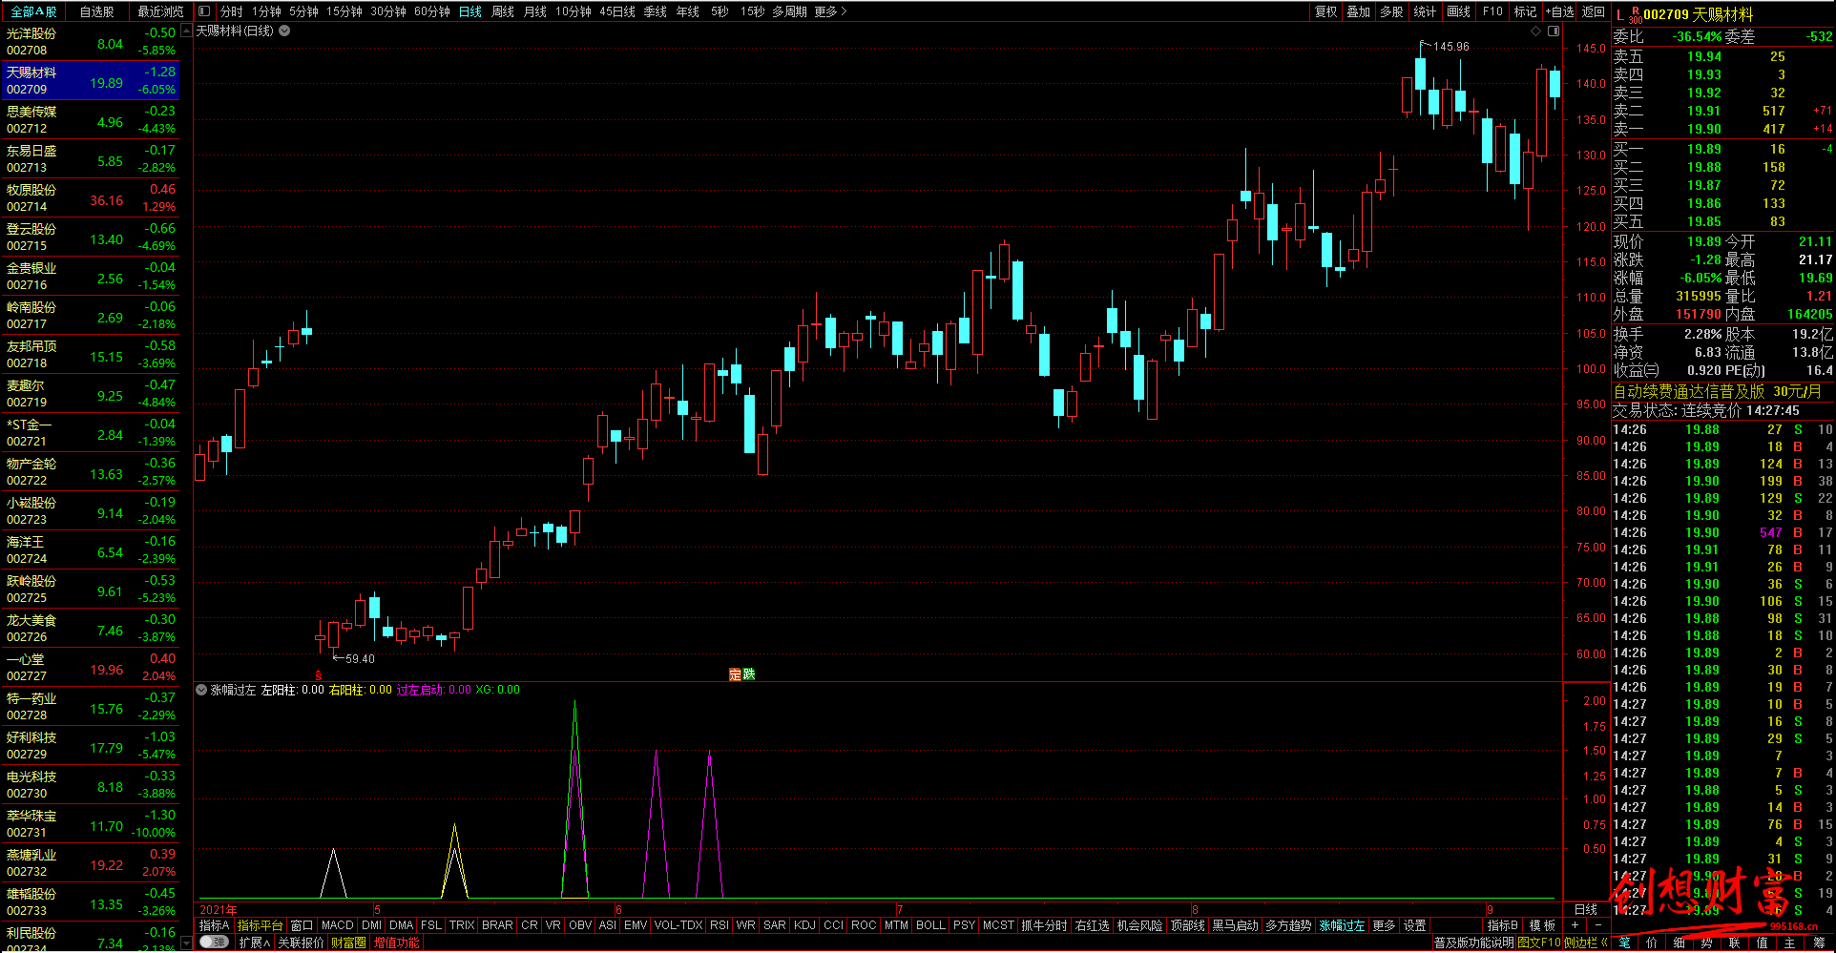Collapse the 侧边栏 sidebar toggle
The width and height of the screenshot is (1836, 953).
point(1585,943)
